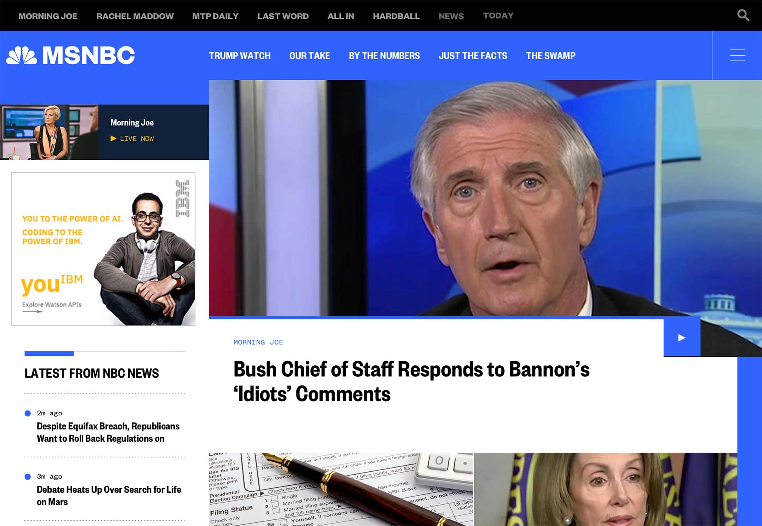The height and width of the screenshot is (526, 762).
Task: Click Explore Watson APIs in ad
Action: tap(52, 305)
